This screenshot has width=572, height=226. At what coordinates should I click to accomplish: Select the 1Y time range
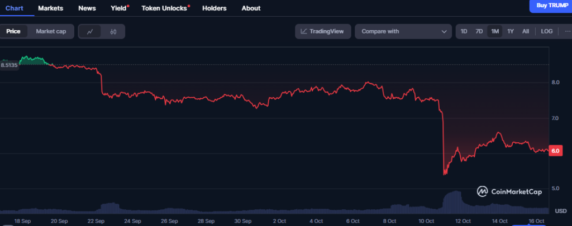pyautogui.click(x=511, y=31)
